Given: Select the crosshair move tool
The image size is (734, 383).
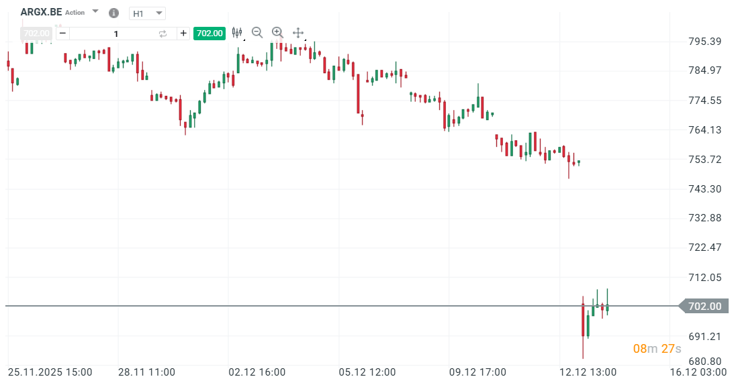Looking at the screenshot, I should [x=298, y=32].
